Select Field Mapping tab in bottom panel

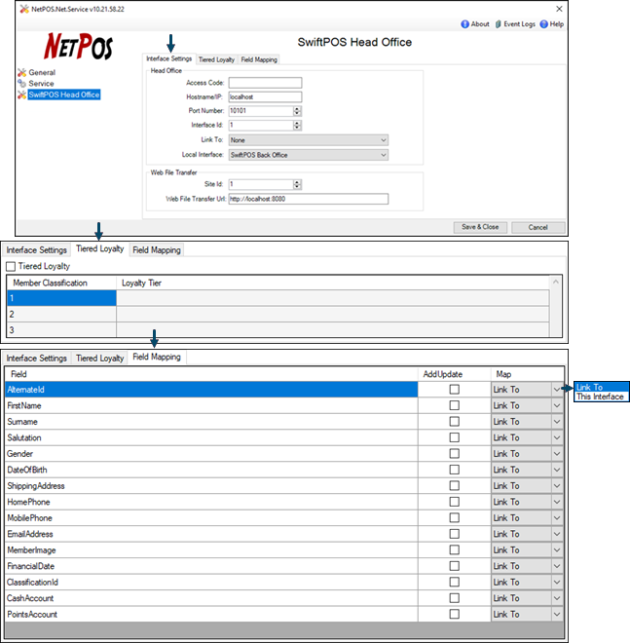157,357
